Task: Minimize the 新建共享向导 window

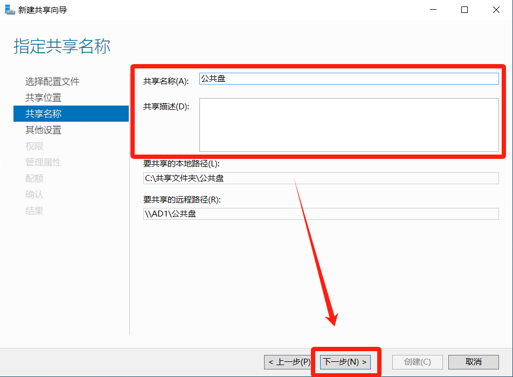Action: pos(432,10)
